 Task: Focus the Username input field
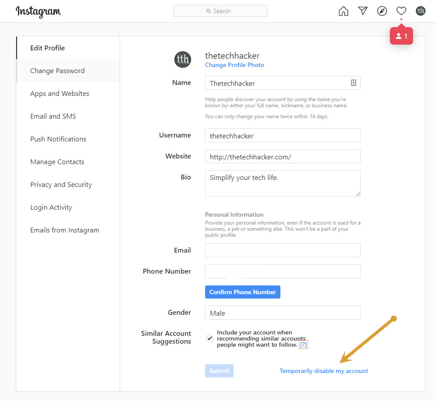click(x=283, y=135)
